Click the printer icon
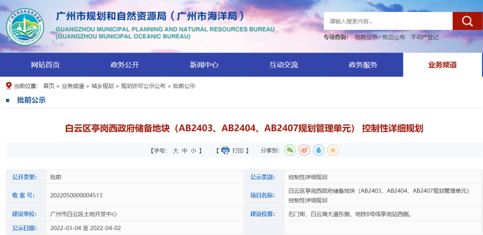The image size is (483, 235). click(x=225, y=150)
